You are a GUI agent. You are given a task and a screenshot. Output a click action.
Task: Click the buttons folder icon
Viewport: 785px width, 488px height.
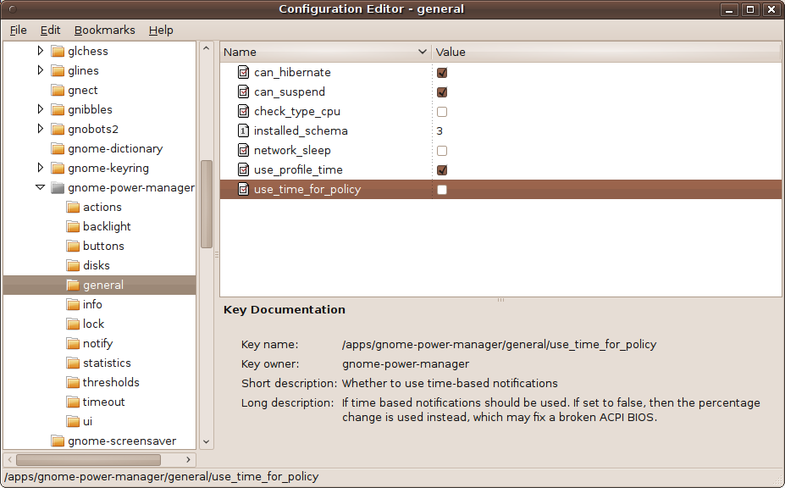[73, 247]
